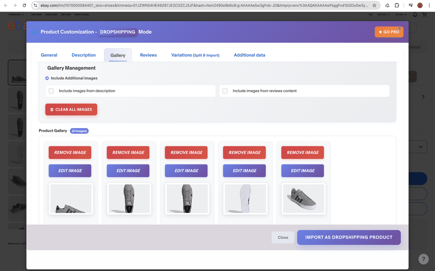Select the white insole image thumbnail

click(x=245, y=199)
